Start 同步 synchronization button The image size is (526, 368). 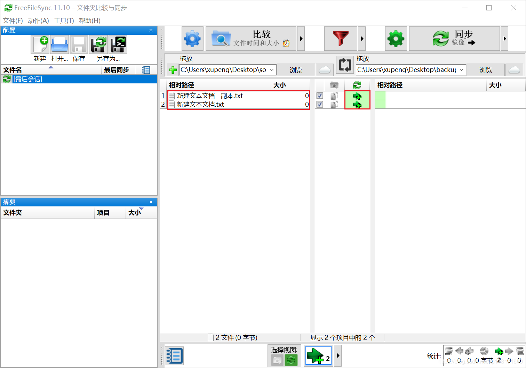454,39
